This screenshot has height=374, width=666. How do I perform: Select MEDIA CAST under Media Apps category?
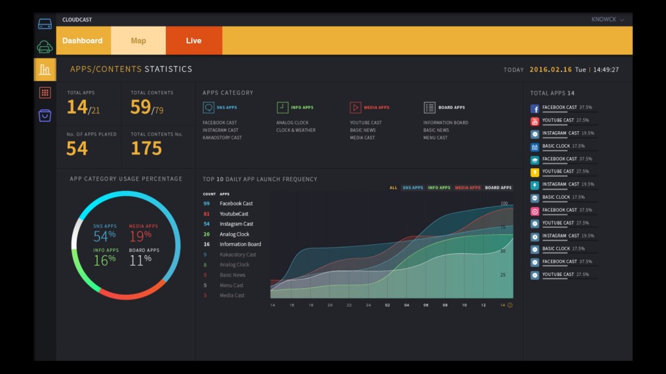tap(362, 138)
